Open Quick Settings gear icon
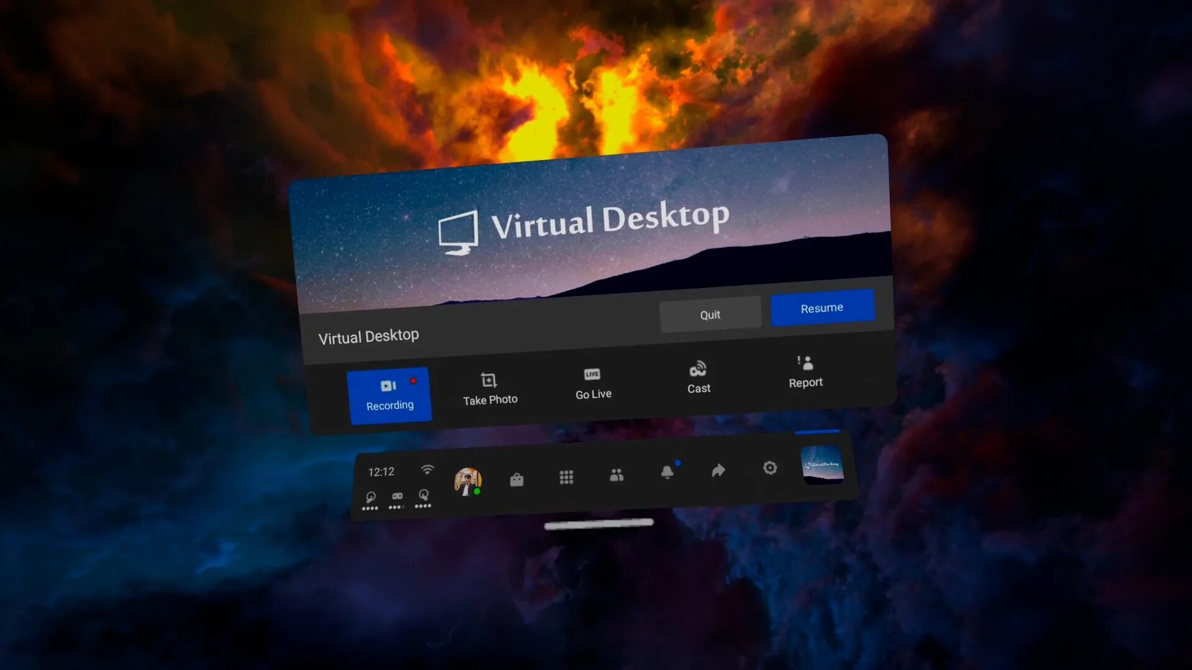 pyautogui.click(x=770, y=468)
